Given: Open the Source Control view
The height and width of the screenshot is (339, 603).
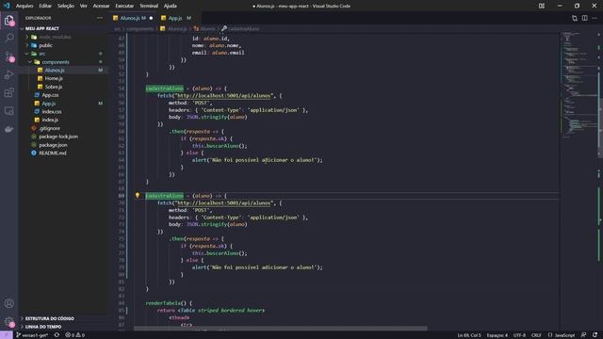Looking at the screenshot, I should click(x=9, y=56).
